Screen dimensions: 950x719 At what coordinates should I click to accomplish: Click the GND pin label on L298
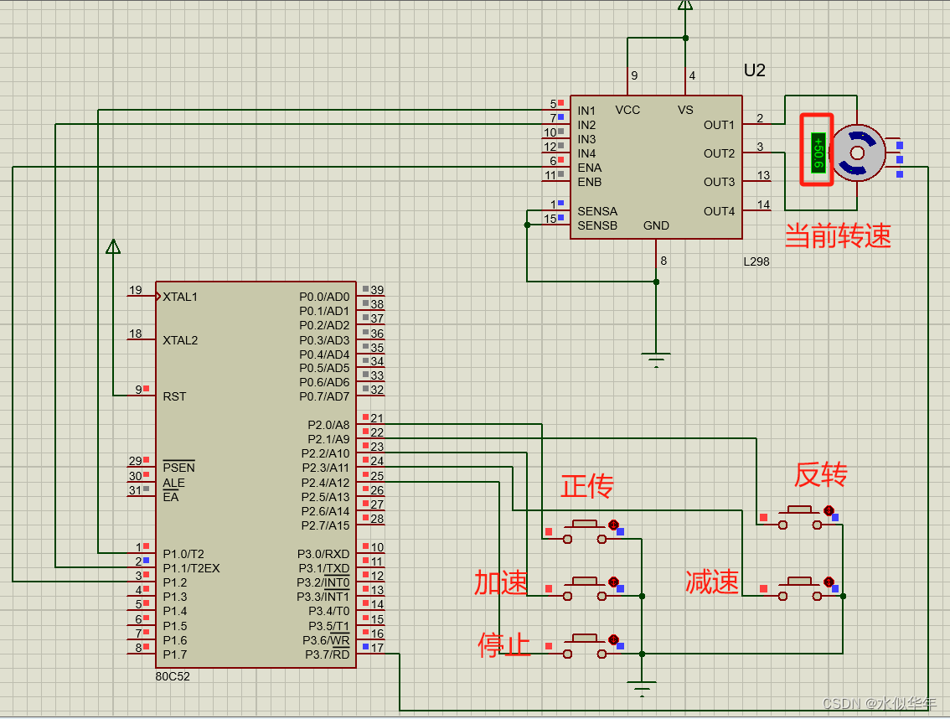(656, 225)
